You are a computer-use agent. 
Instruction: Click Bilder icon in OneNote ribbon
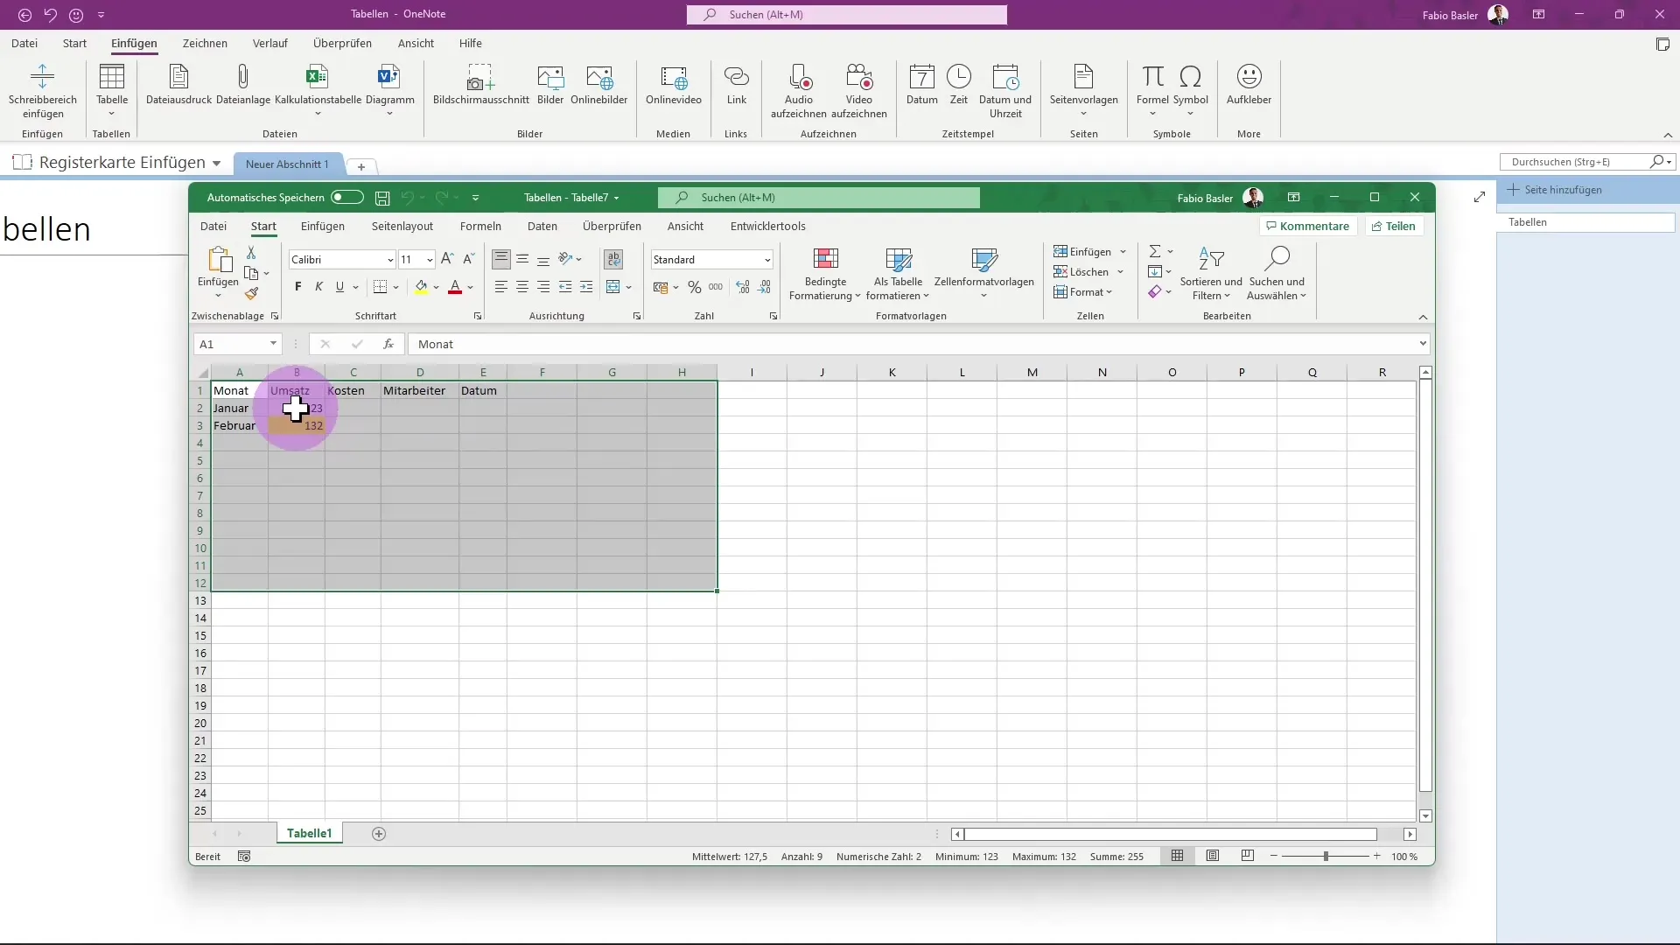(550, 77)
